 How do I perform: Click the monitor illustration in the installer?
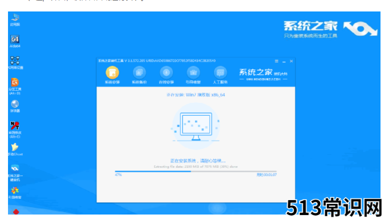(196, 127)
